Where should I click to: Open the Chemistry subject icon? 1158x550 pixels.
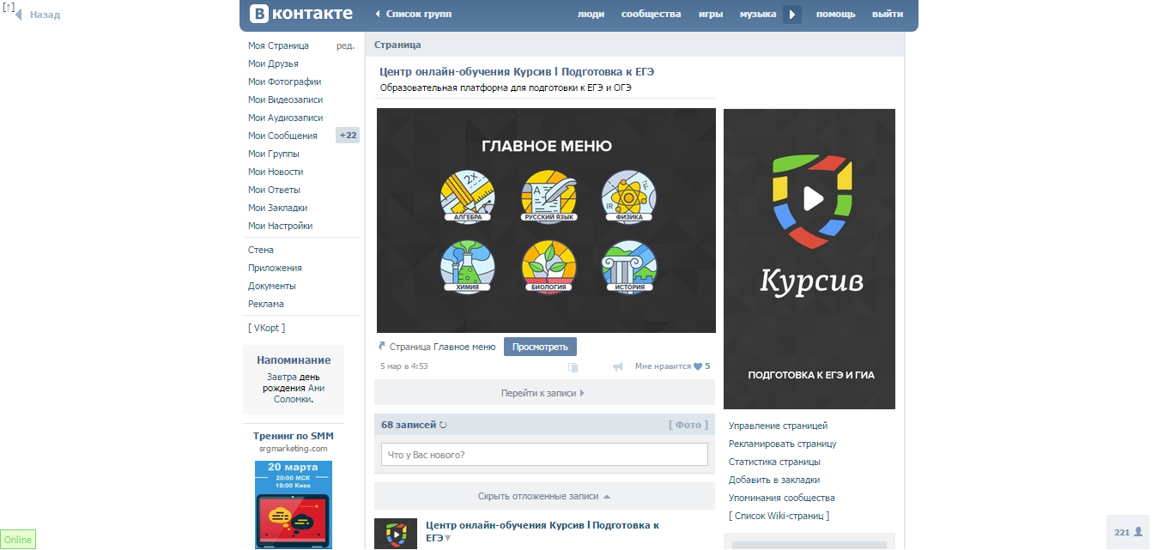(468, 266)
